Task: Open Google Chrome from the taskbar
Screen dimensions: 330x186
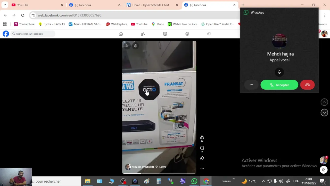Action: pyautogui.click(x=206, y=181)
